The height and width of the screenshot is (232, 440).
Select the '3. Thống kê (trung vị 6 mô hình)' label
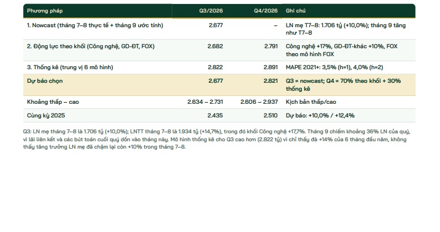pos(70,68)
